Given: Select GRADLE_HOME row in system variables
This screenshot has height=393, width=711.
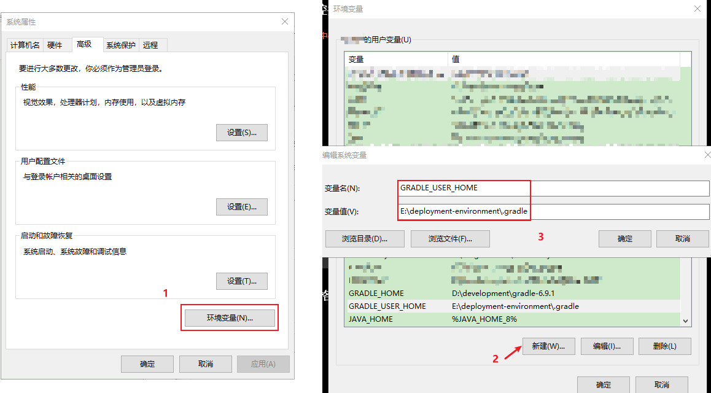Looking at the screenshot, I should pos(514,294).
